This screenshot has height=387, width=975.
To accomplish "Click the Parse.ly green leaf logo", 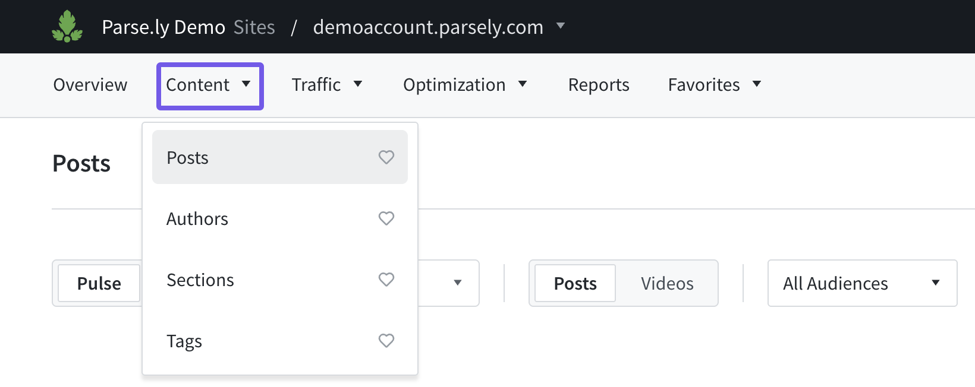I will pyautogui.click(x=67, y=27).
